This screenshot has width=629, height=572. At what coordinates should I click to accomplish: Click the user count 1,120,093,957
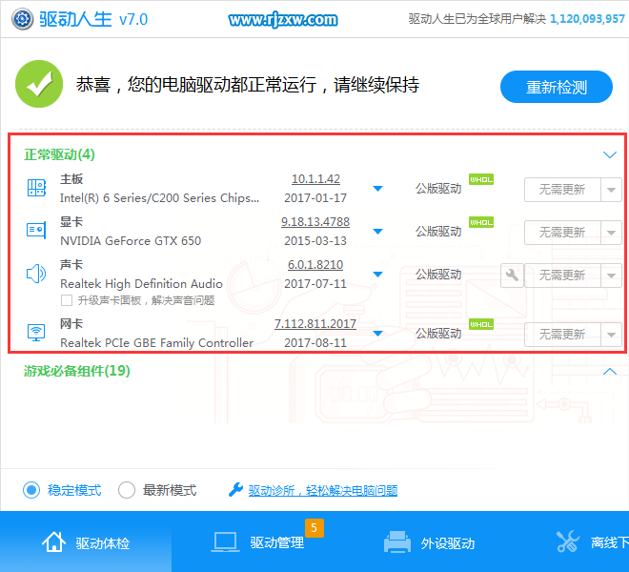pyautogui.click(x=587, y=19)
